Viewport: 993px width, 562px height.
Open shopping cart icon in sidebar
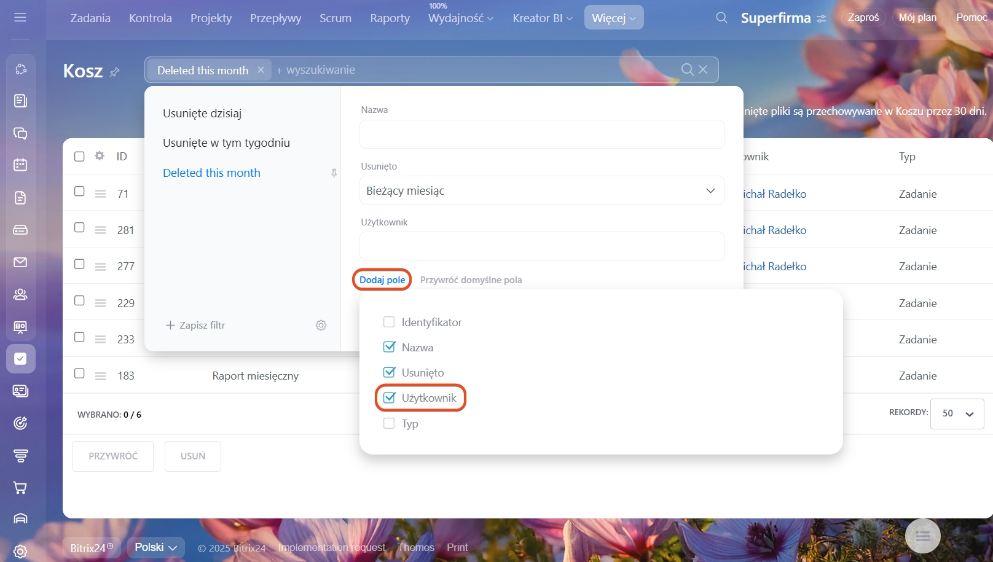(20, 488)
